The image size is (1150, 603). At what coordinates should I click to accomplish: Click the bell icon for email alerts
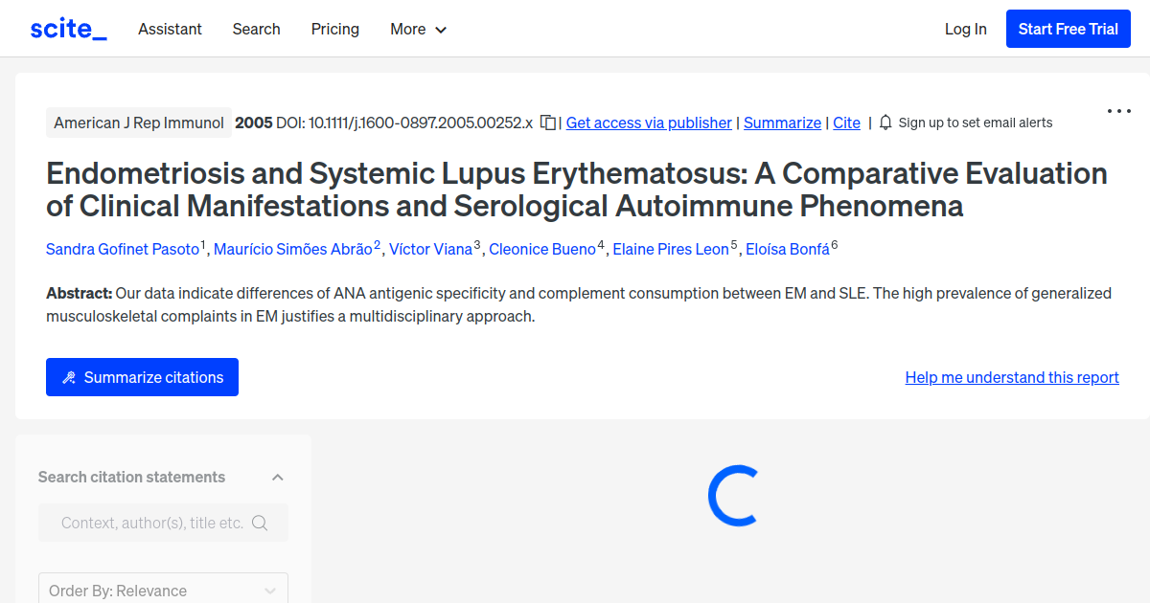(885, 123)
